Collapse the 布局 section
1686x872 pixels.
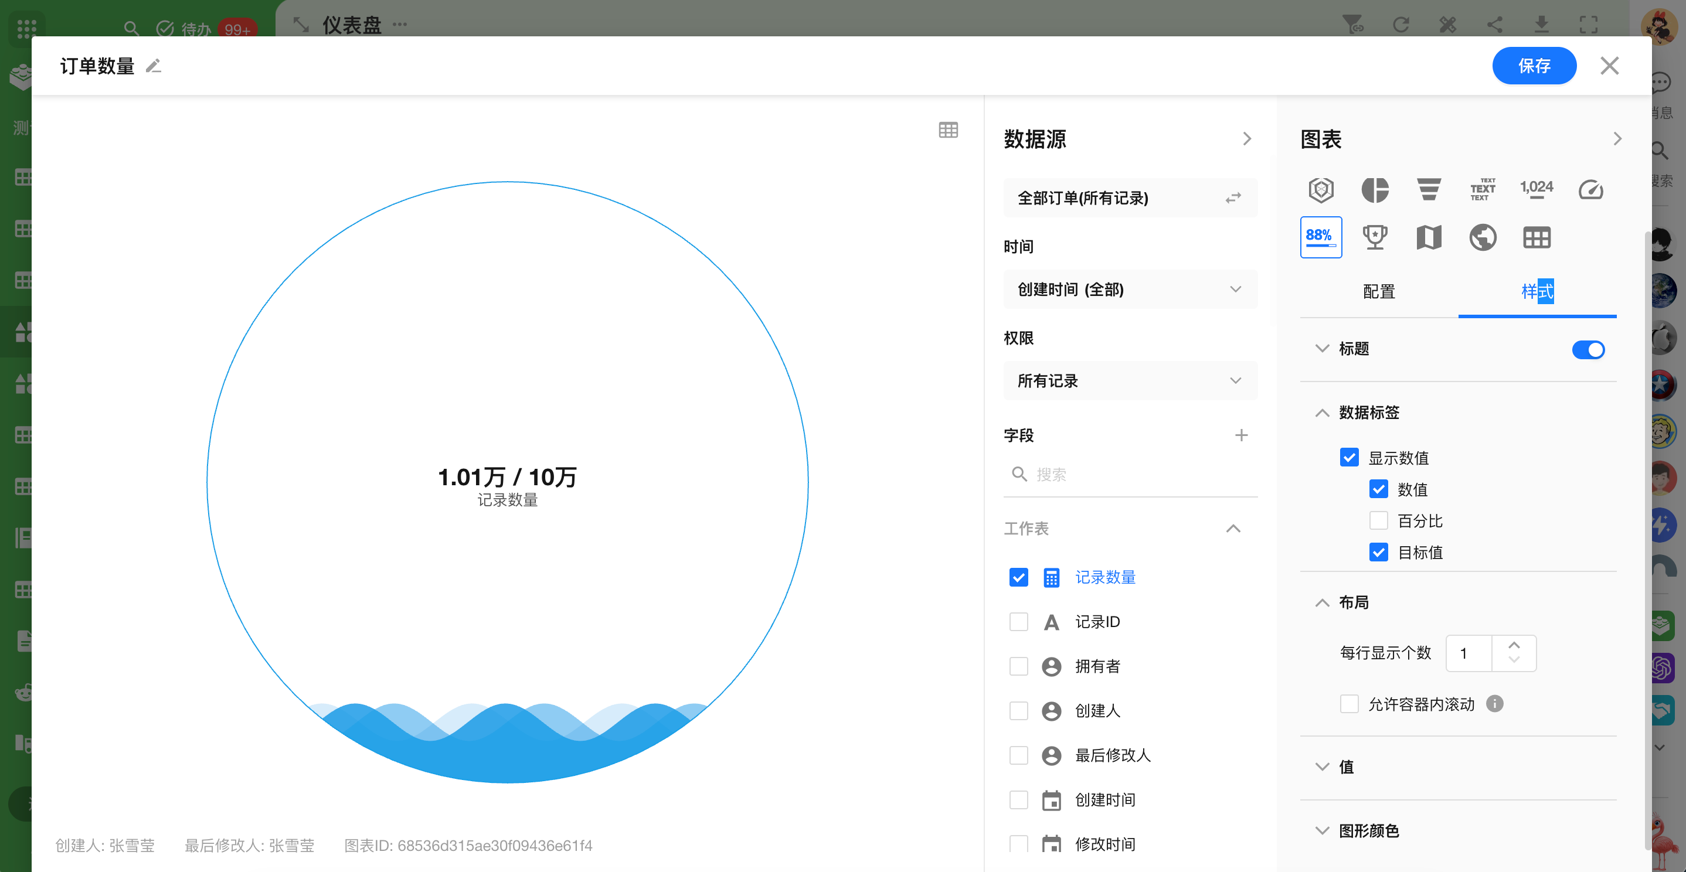click(1322, 602)
